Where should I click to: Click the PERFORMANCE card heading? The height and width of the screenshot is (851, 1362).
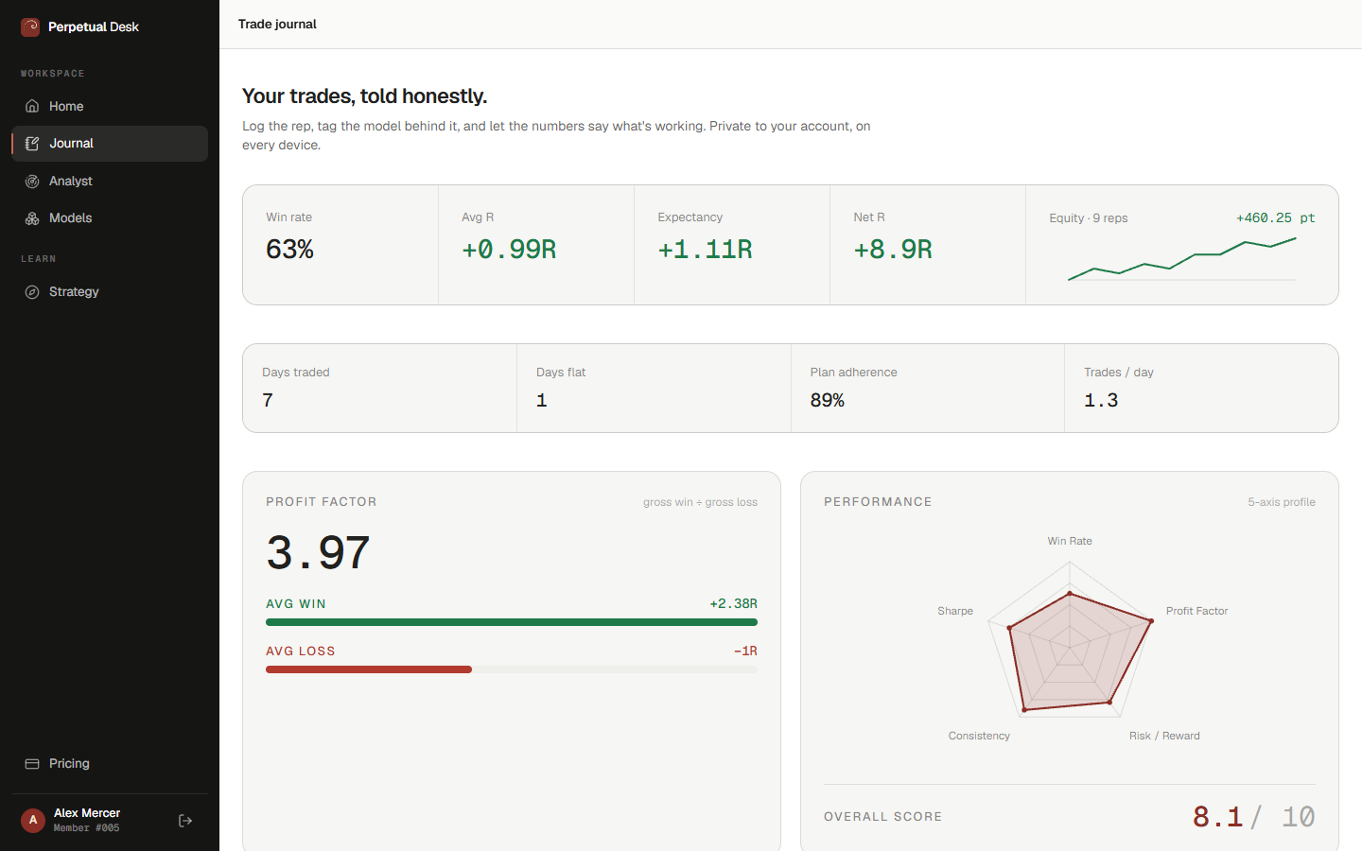(x=878, y=502)
